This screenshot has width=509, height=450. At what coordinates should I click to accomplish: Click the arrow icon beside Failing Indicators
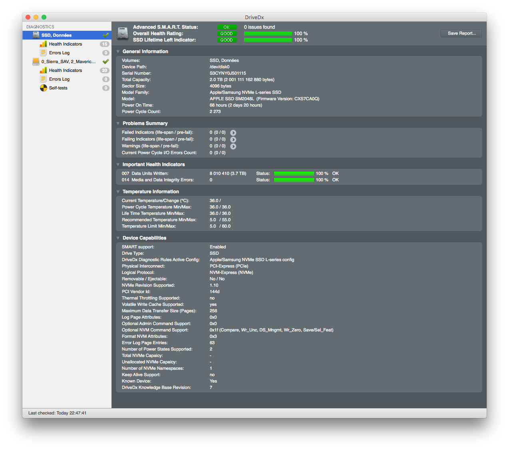[x=233, y=139]
